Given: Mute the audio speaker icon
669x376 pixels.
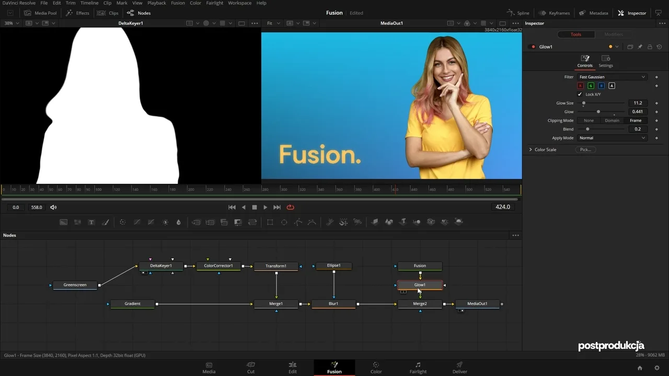Looking at the screenshot, I should (x=53, y=207).
